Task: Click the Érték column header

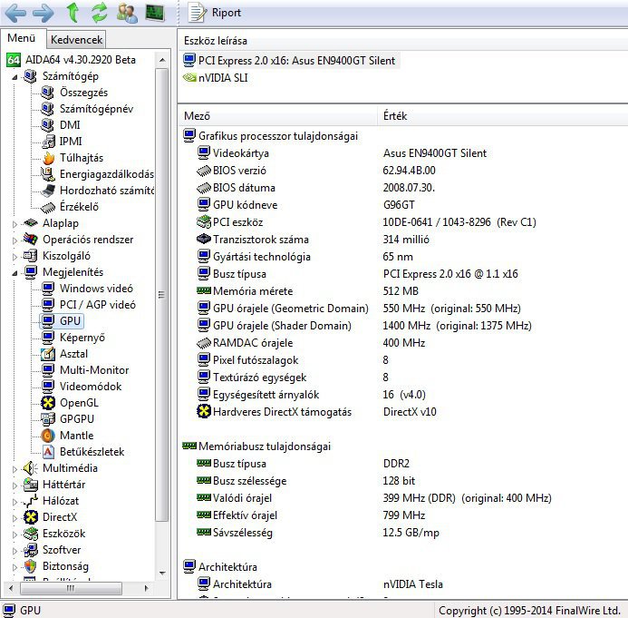Action: click(503, 116)
